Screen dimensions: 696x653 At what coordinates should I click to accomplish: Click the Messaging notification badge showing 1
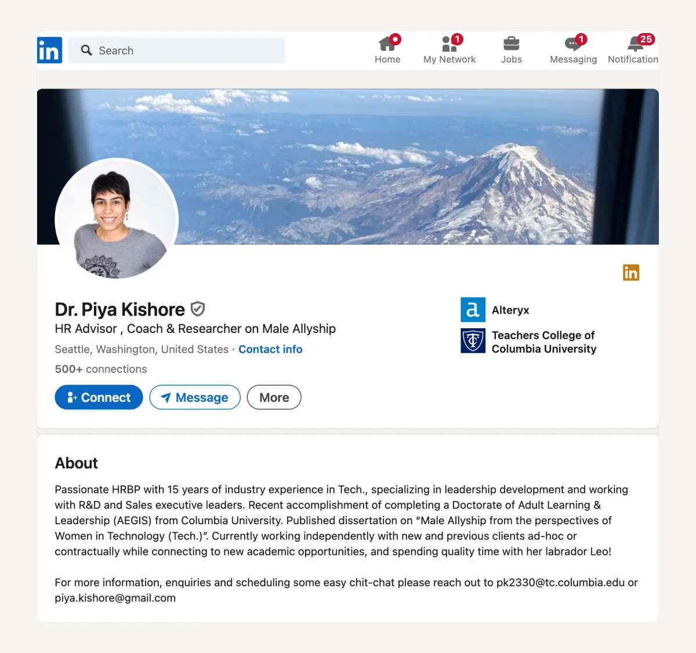(580, 39)
